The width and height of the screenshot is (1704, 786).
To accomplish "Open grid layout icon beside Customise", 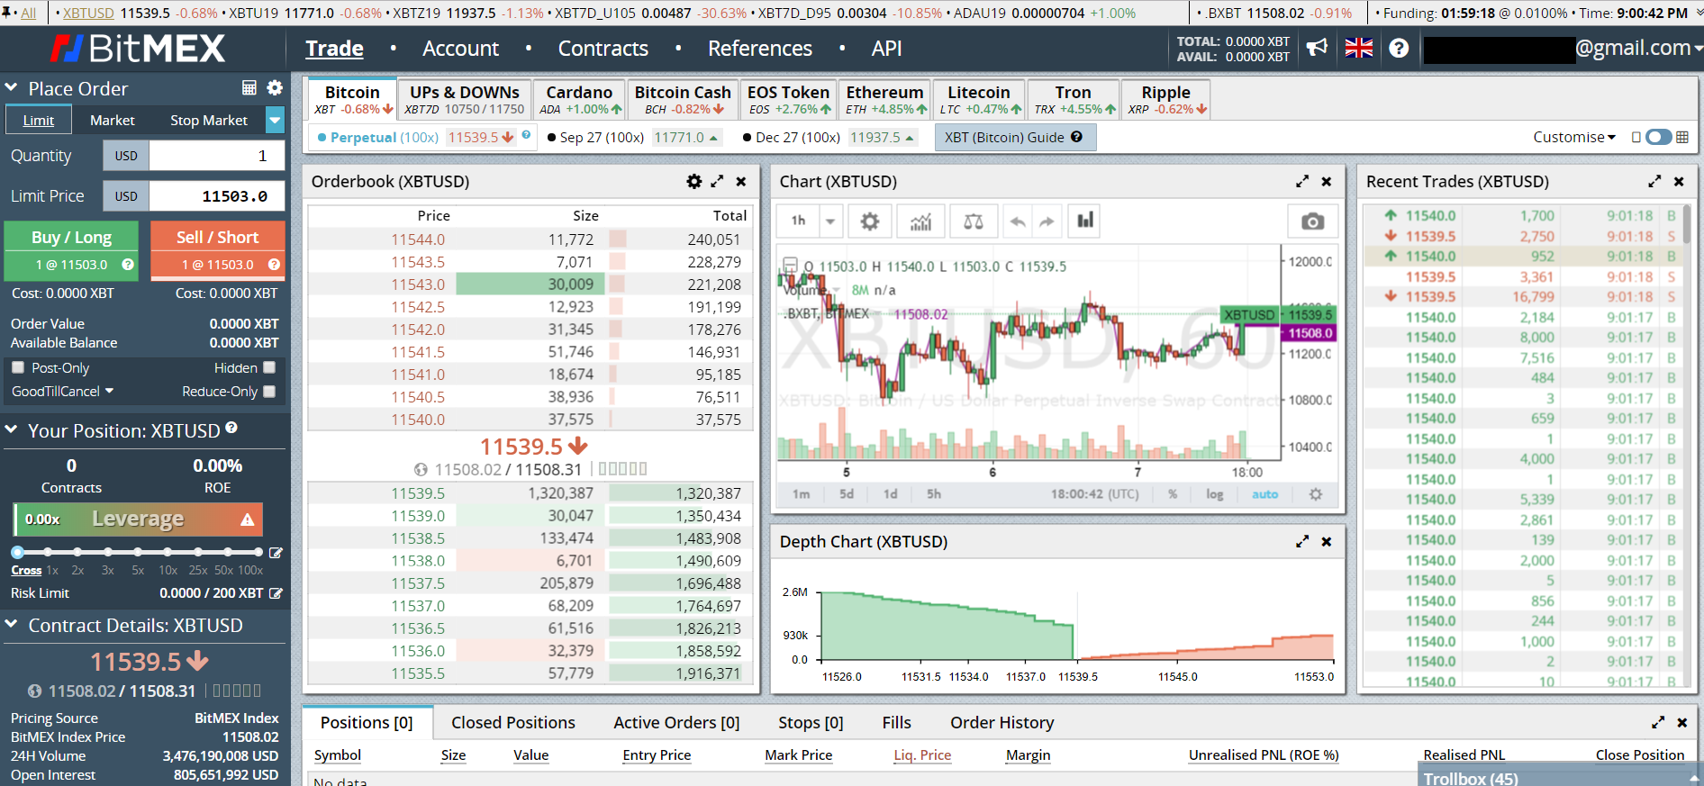I will click(x=1682, y=137).
